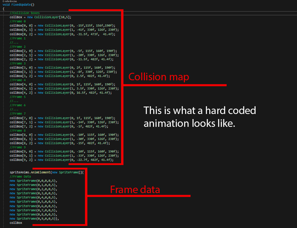Image resolution: width=297 pixels, height=228 pixels.
Task: Click line 'new SpriteFrame(0,3,0,0,5),'
Action: (x=33, y=193)
